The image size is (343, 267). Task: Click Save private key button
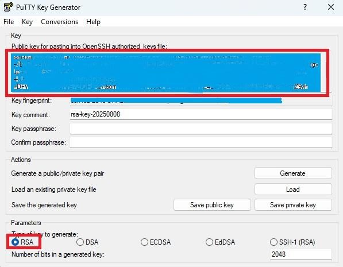click(x=293, y=205)
